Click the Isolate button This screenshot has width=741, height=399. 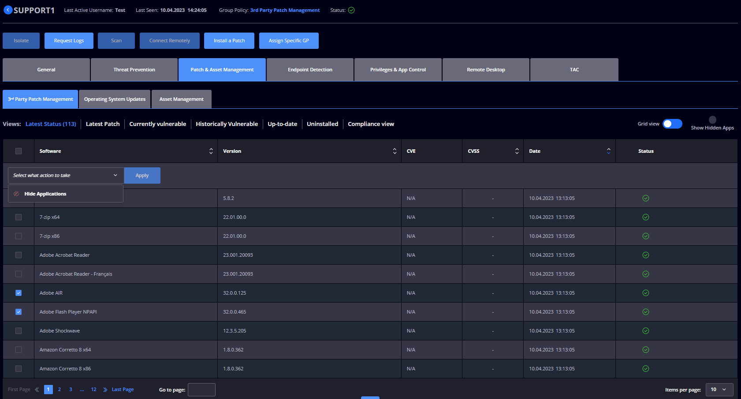click(21, 41)
